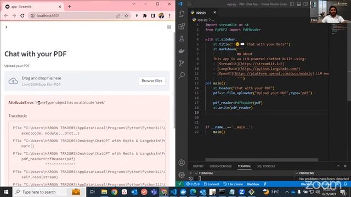Click the 1 hr 2 mins time tracker
This screenshot has width=351, height=197.
pyautogui.click(x=233, y=184)
